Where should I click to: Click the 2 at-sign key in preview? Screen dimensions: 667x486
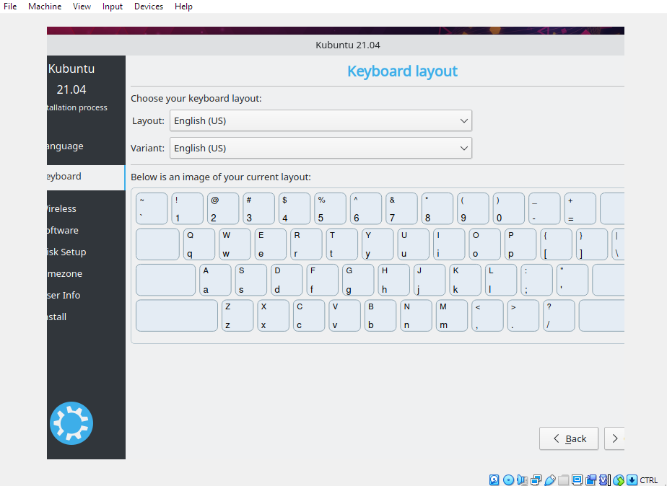click(223, 208)
